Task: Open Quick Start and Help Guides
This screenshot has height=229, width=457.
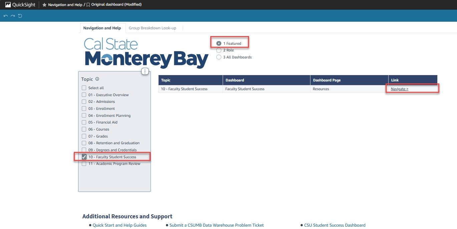Action: click(x=119, y=225)
